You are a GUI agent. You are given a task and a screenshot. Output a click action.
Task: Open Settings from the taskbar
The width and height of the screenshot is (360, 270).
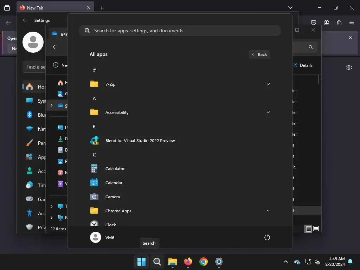point(219,262)
